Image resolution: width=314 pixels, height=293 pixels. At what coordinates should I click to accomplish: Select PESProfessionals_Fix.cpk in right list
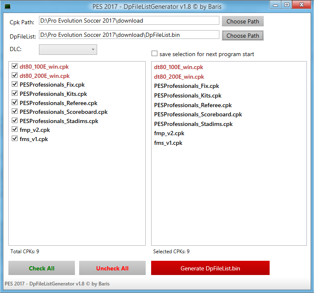pos(186,86)
